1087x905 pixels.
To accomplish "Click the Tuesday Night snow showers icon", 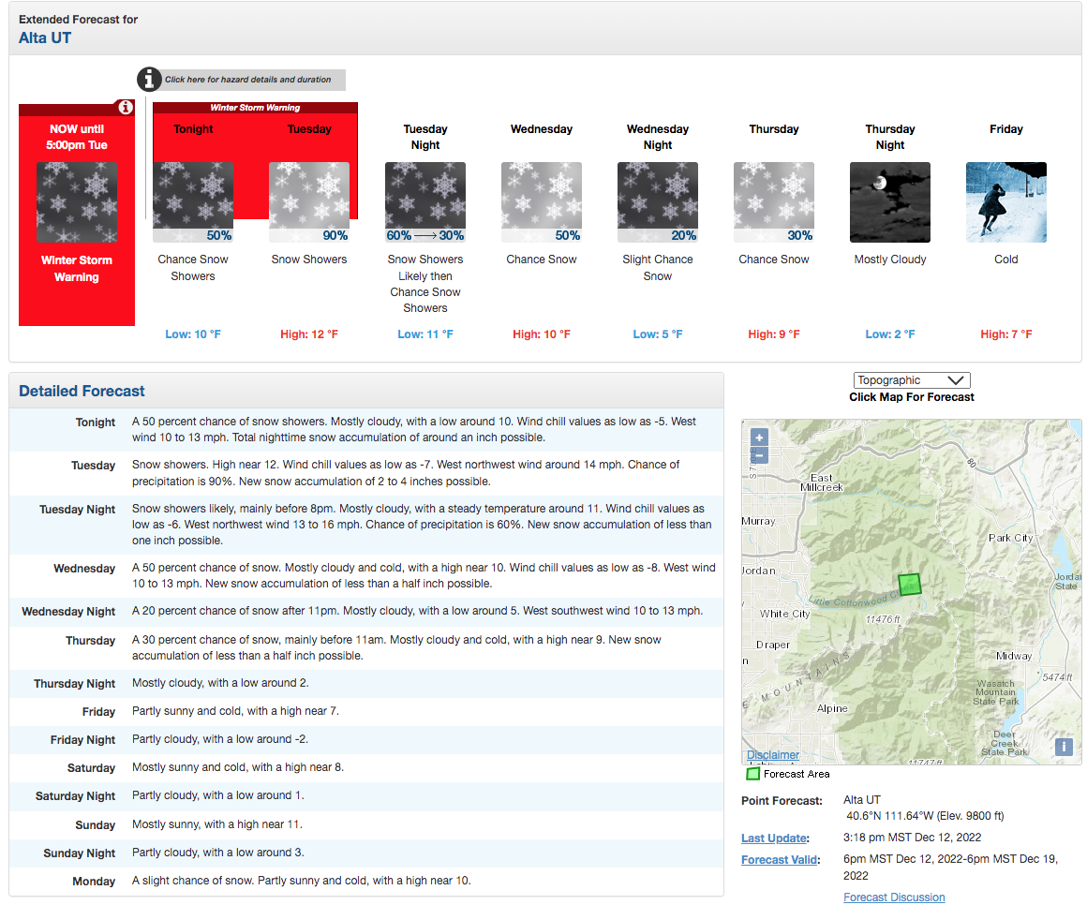I will (425, 202).
